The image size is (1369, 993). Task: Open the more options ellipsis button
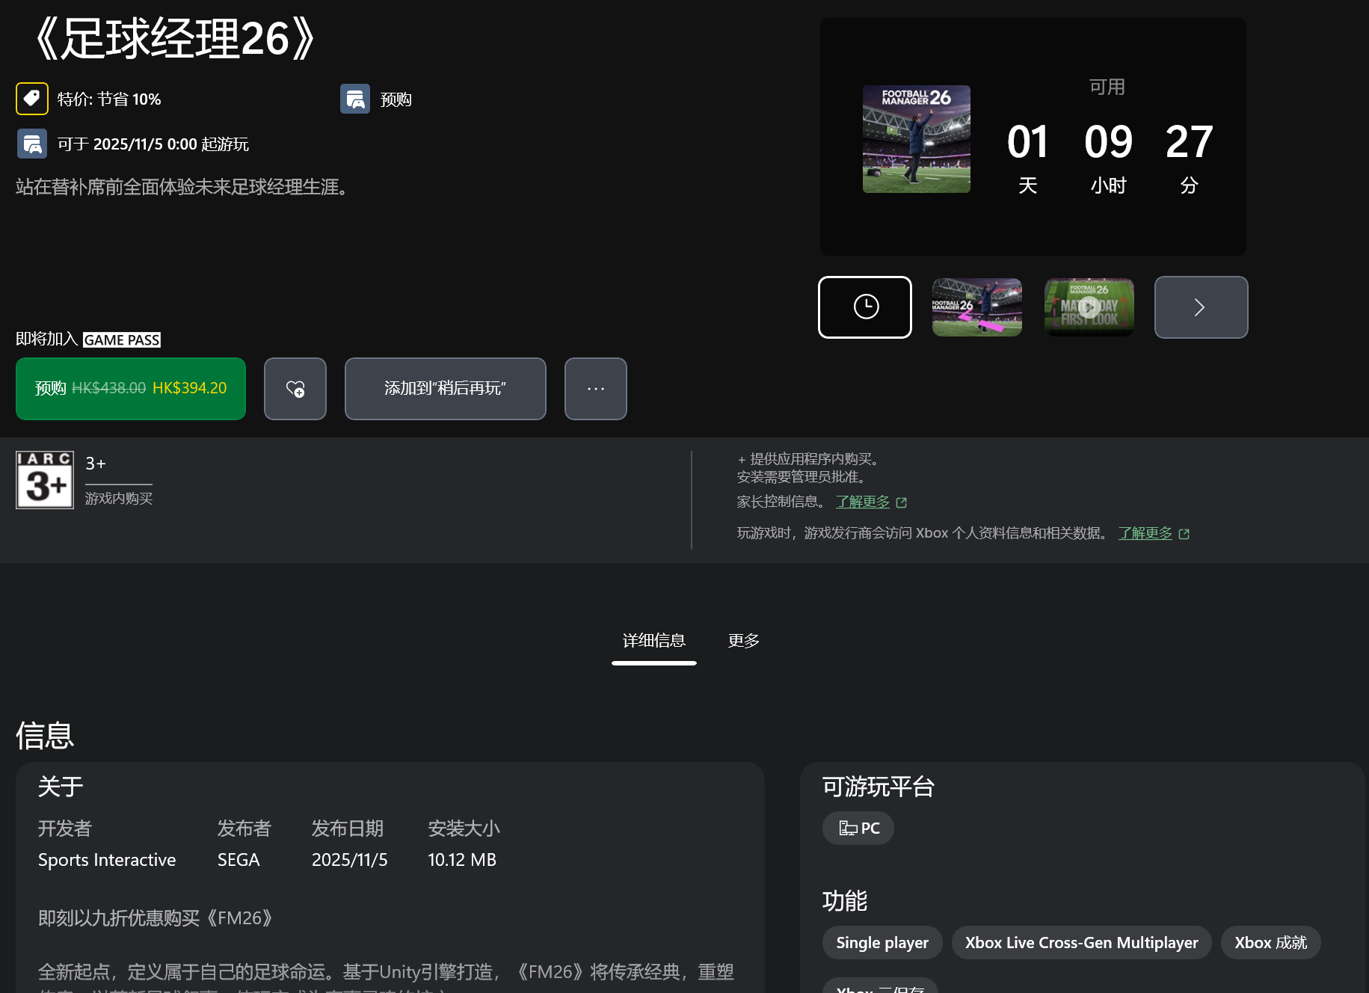tap(596, 389)
